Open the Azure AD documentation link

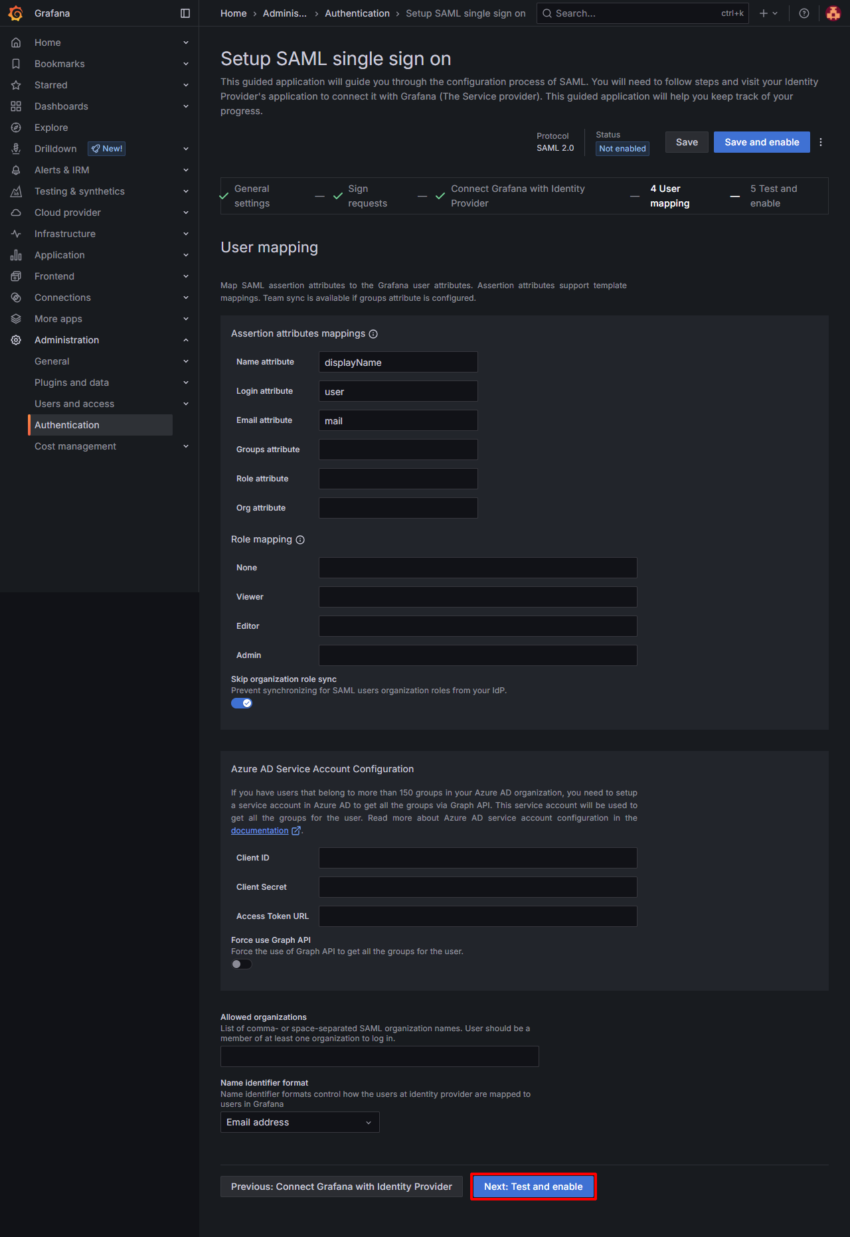point(260,831)
